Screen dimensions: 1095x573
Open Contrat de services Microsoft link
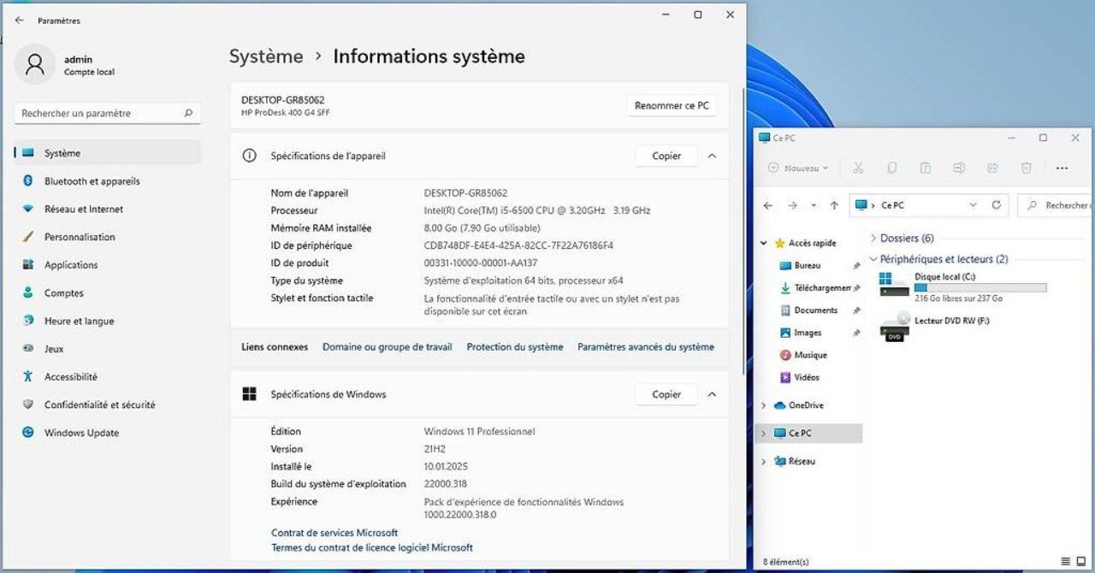(x=334, y=533)
